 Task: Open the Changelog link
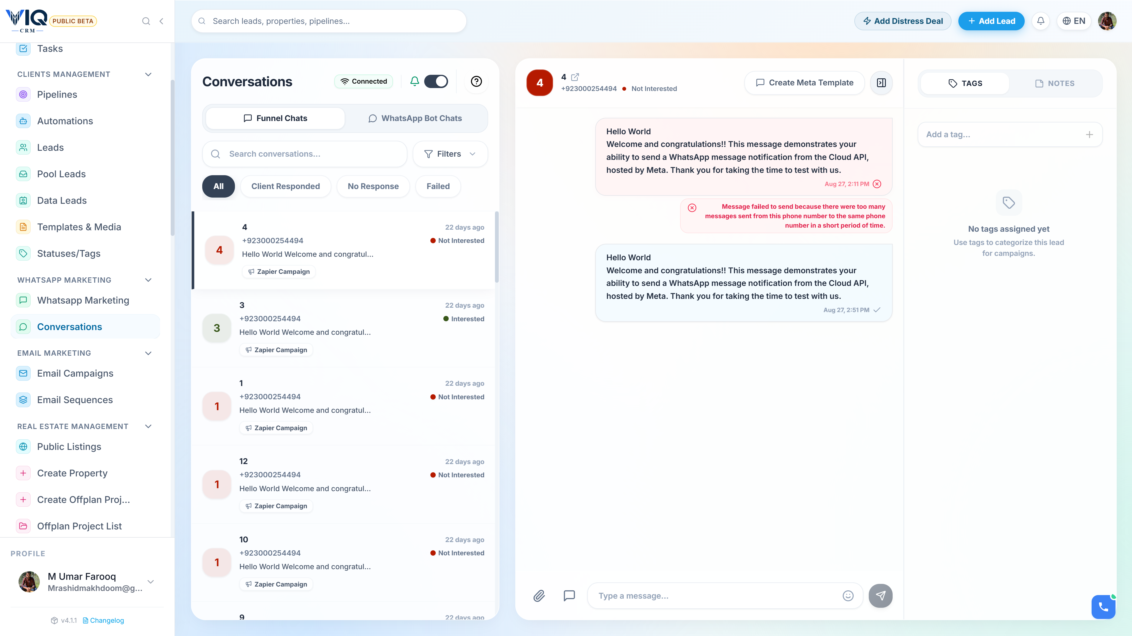click(x=104, y=620)
